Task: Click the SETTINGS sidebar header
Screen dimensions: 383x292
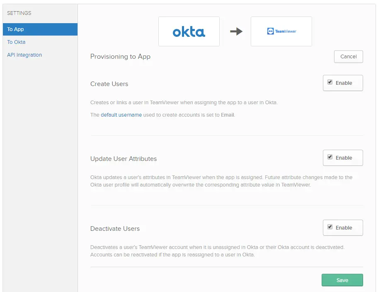Action: [19, 13]
